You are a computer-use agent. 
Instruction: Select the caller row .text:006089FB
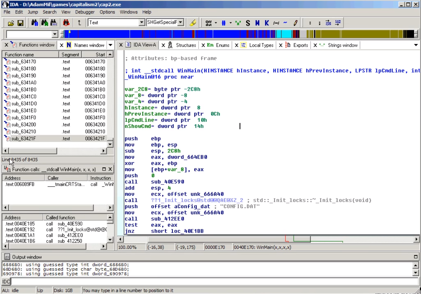pyautogui.click(x=58, y=184)
